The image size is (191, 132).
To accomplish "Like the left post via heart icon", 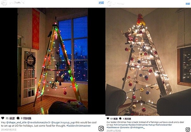I will (x=3, y=118).
